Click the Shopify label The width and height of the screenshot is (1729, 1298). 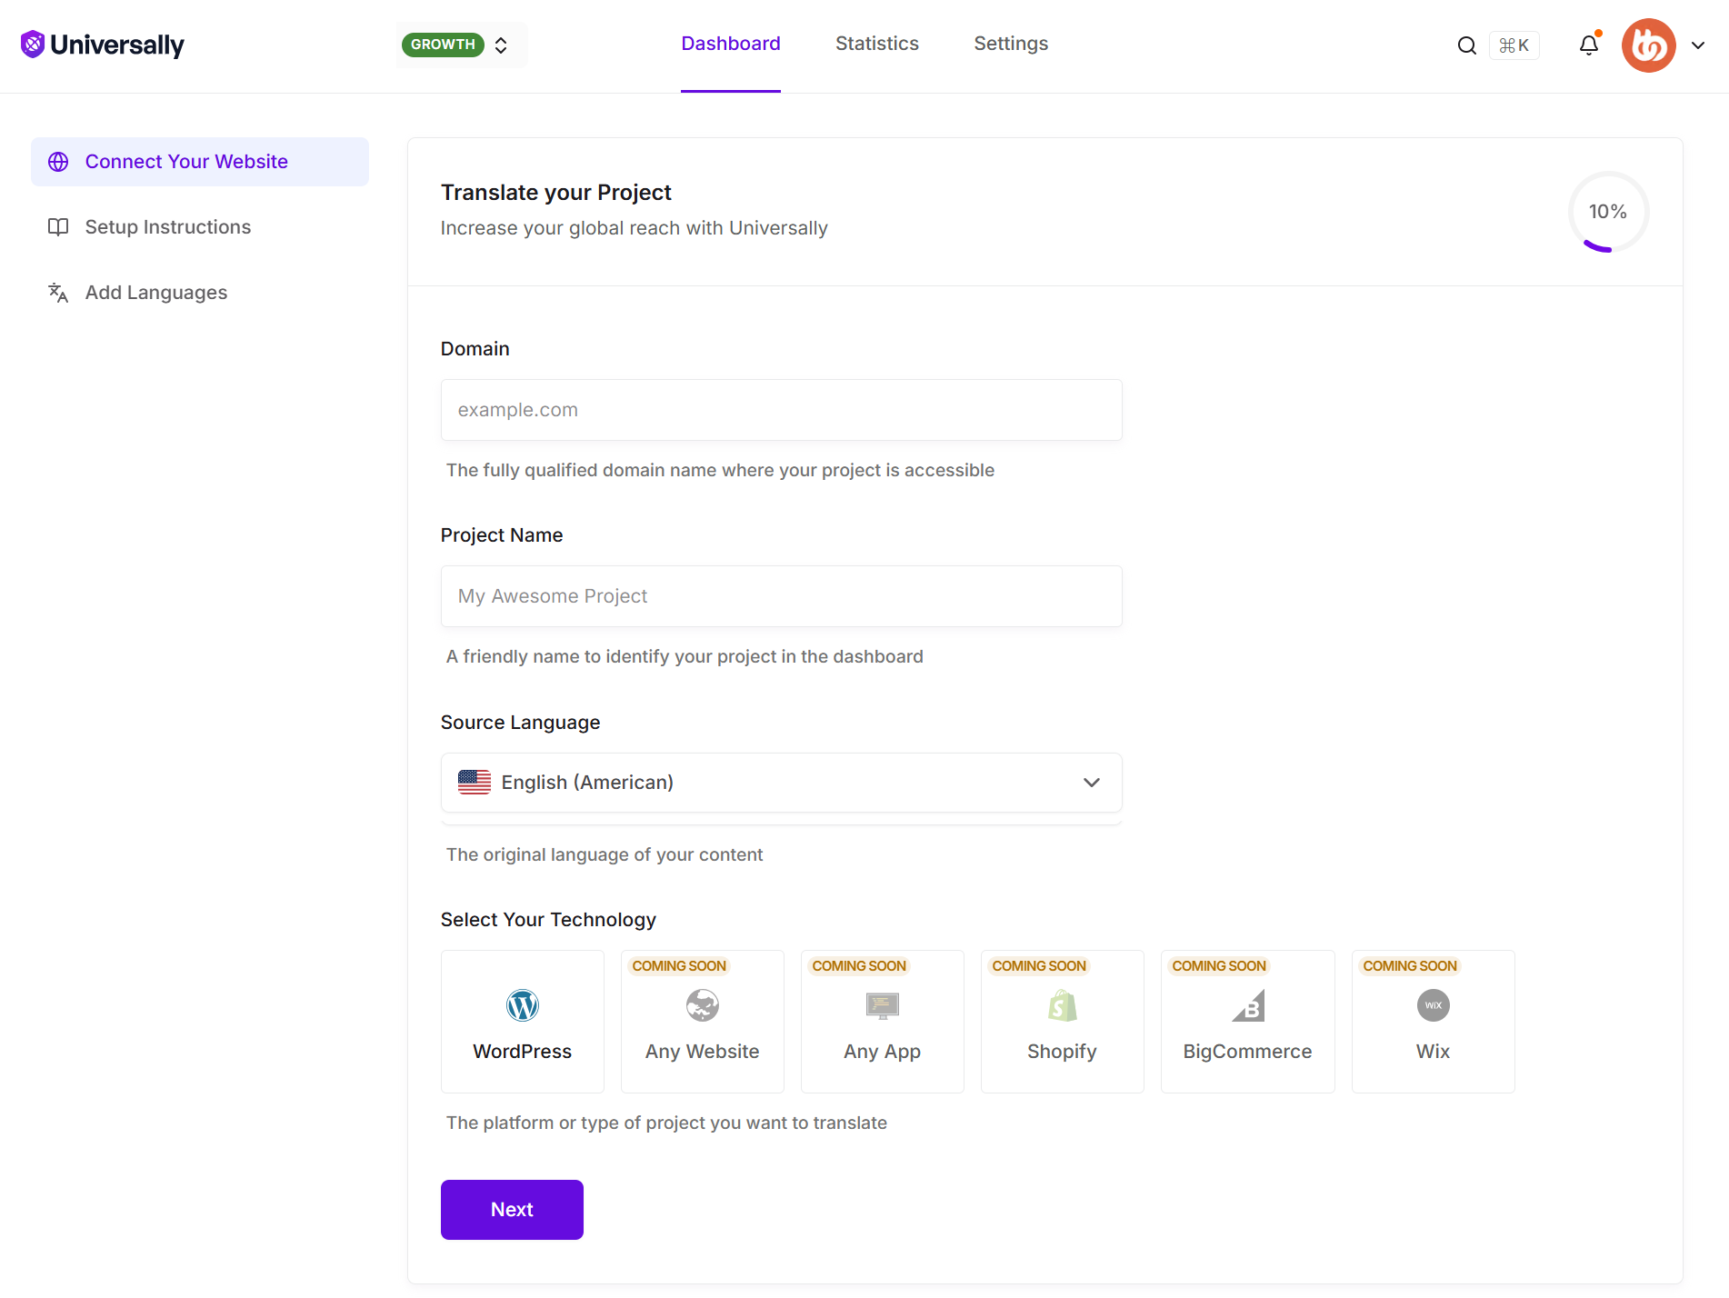click(x=1063, y=1052)
